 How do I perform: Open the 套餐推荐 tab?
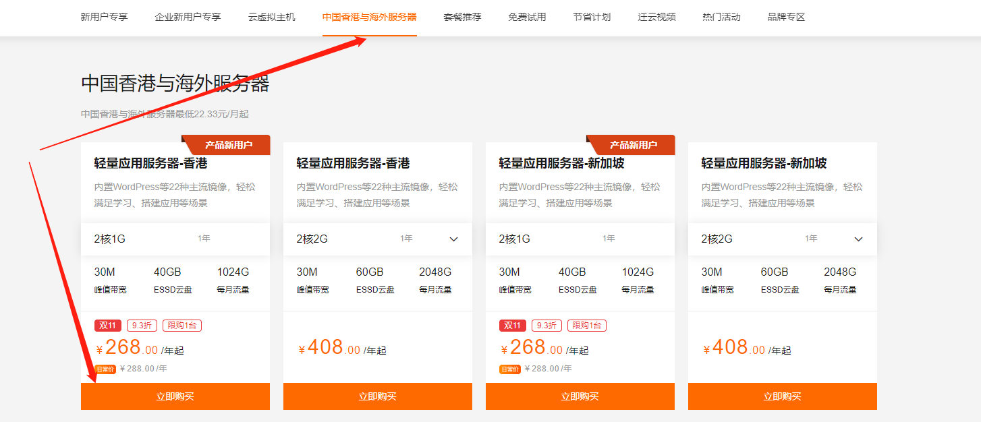[462, 17]
